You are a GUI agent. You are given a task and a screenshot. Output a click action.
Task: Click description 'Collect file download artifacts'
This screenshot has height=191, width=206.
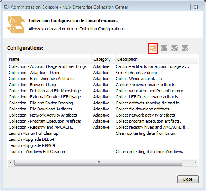tap(143, 109)
